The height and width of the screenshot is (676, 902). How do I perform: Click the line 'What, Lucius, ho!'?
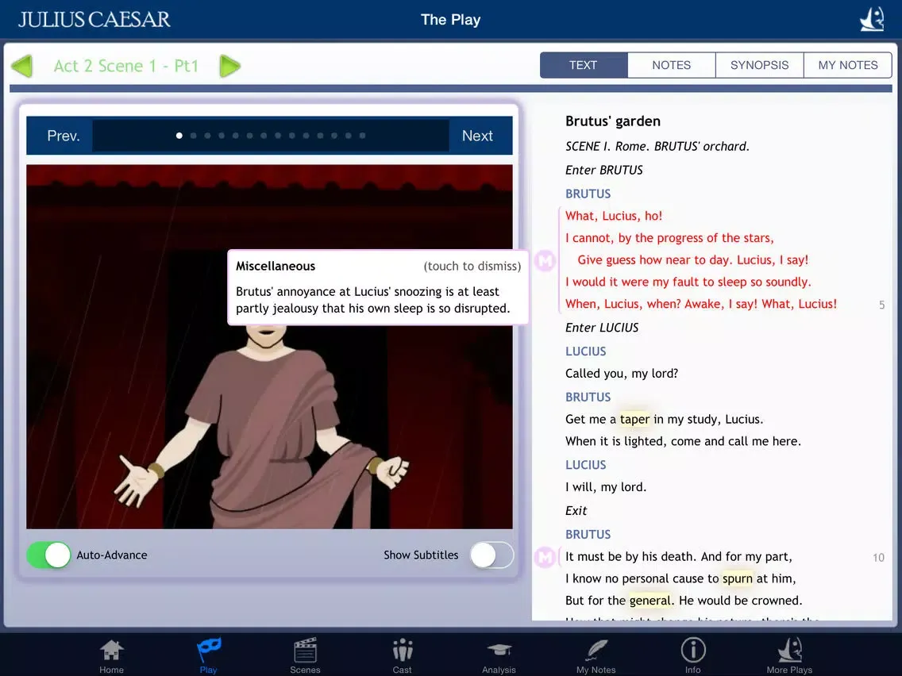click(614, 216)
